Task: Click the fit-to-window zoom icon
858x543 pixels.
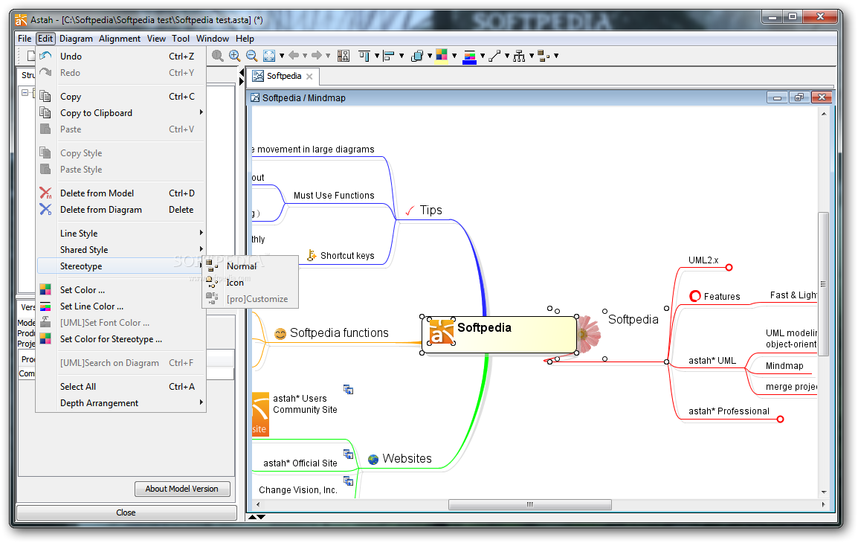Action: [269, 56]
